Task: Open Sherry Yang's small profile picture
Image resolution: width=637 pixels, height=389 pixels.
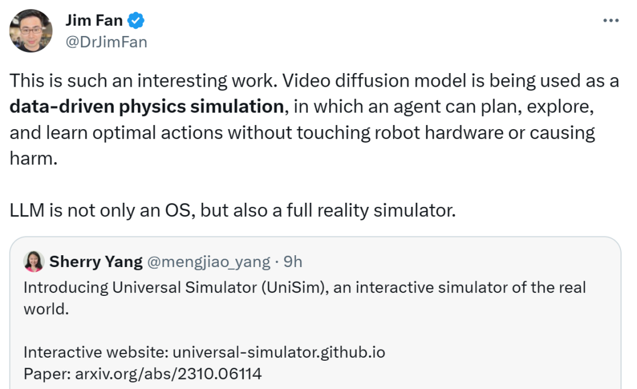Action: pyautogui.click(x=34, y=261)
